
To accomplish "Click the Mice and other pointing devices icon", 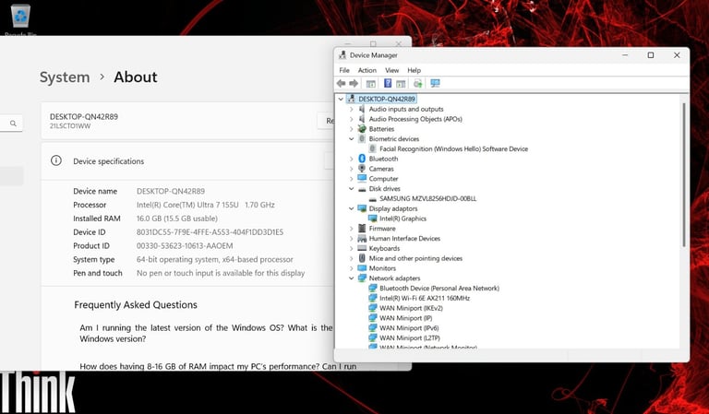I will pos(362,258).
